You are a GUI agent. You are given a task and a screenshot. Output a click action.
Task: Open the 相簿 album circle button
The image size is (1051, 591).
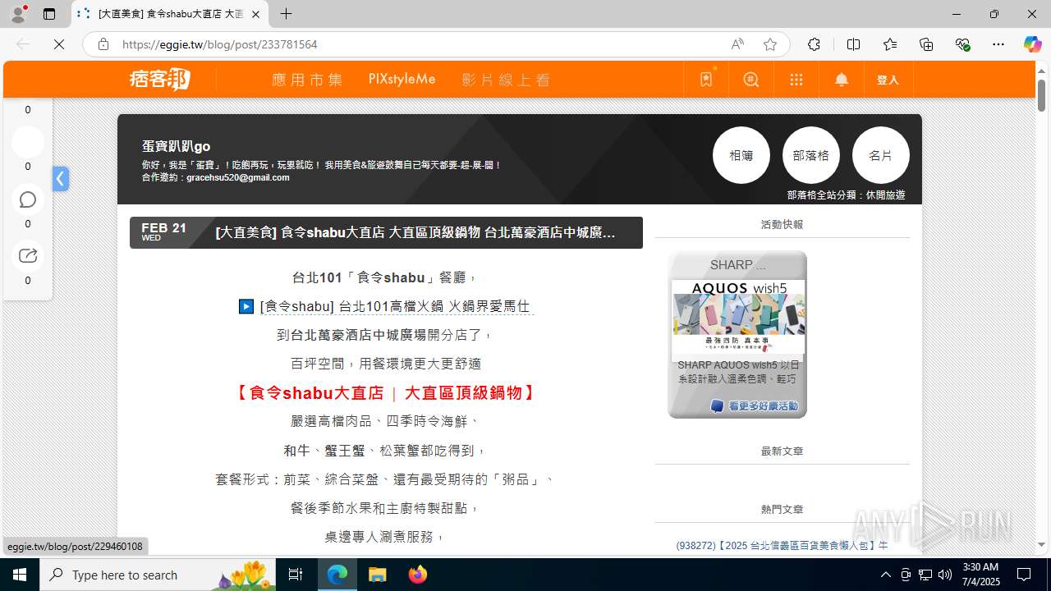tap(741, 155)
